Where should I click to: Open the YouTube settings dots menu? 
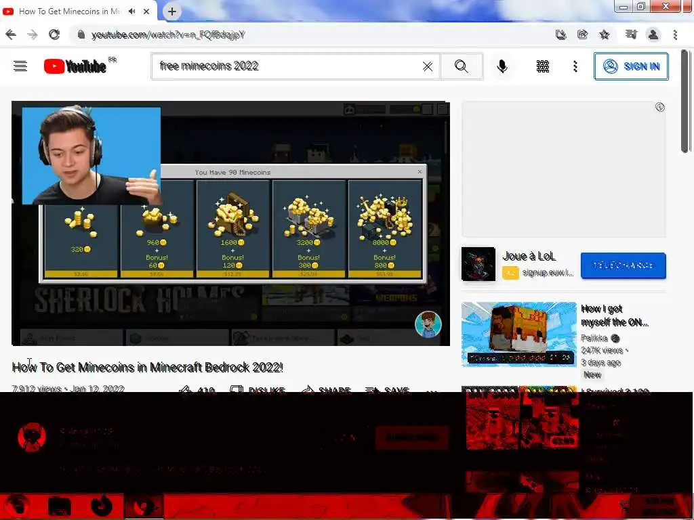click(575, 66)
